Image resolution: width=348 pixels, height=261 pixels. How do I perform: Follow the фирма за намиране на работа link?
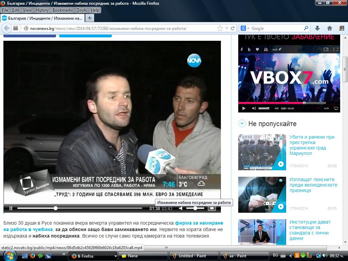pos(113,226)
